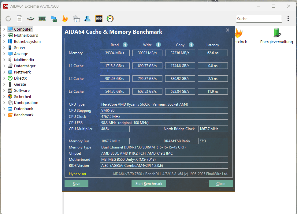Open the partially hidden Overclock flame icon
This screenshot has height=214, width=297.
(x=239, y=33)
